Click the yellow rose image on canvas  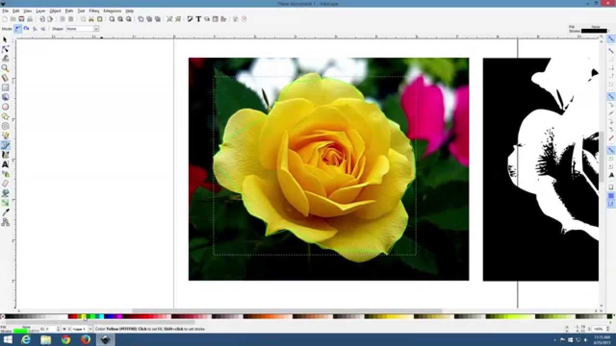(328, 169)
